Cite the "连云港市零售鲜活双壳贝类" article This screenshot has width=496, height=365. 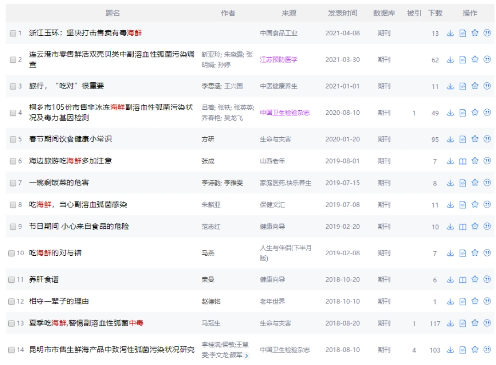tap(487, 59)
